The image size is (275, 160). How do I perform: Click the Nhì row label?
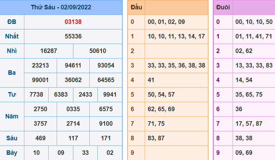click(12, 51)
